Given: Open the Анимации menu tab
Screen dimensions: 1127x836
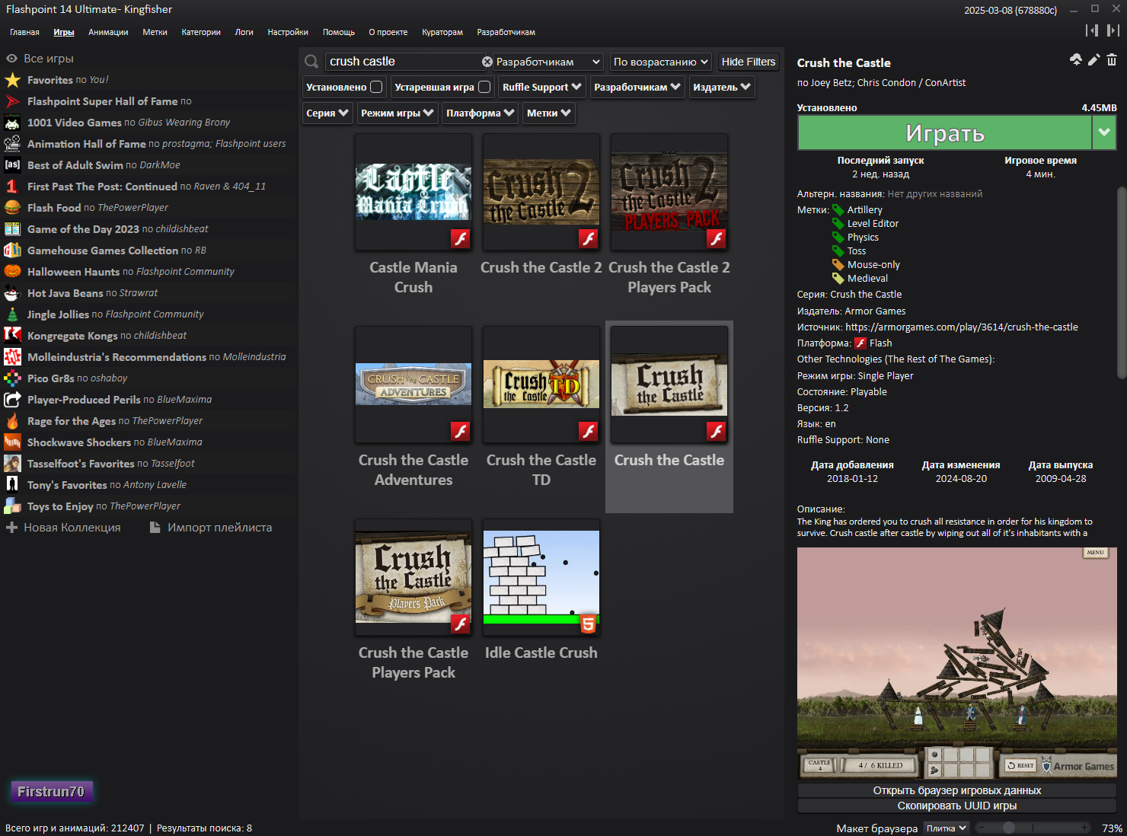Looking at the screenshot, I should tap(108, 32).
